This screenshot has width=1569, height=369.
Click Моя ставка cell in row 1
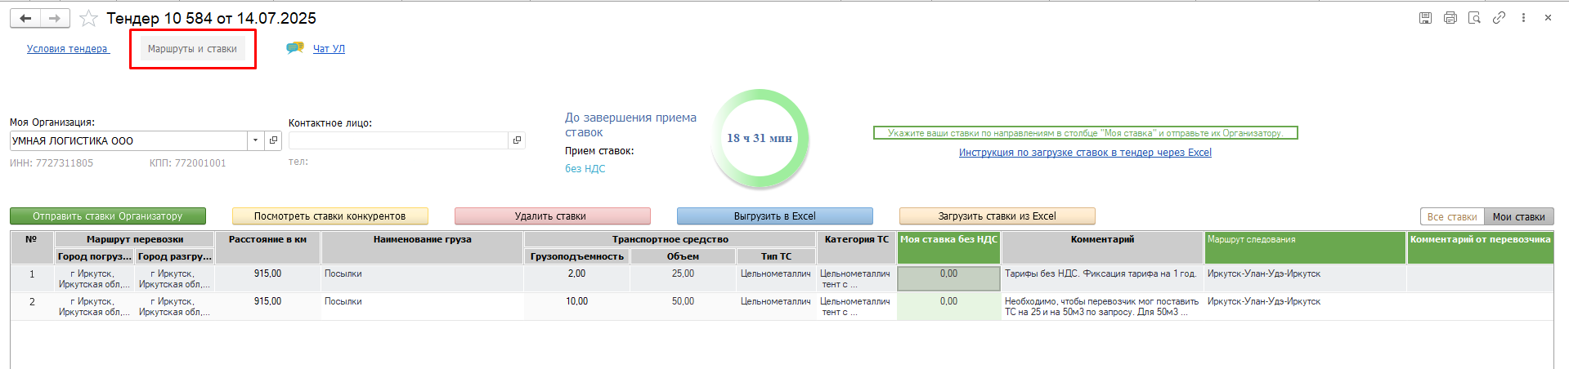948,278
